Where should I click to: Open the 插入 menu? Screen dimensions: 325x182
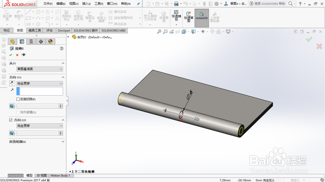86,4
